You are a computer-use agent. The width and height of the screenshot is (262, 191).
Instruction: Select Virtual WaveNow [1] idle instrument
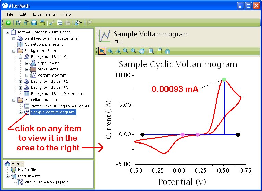click(47, 182)
